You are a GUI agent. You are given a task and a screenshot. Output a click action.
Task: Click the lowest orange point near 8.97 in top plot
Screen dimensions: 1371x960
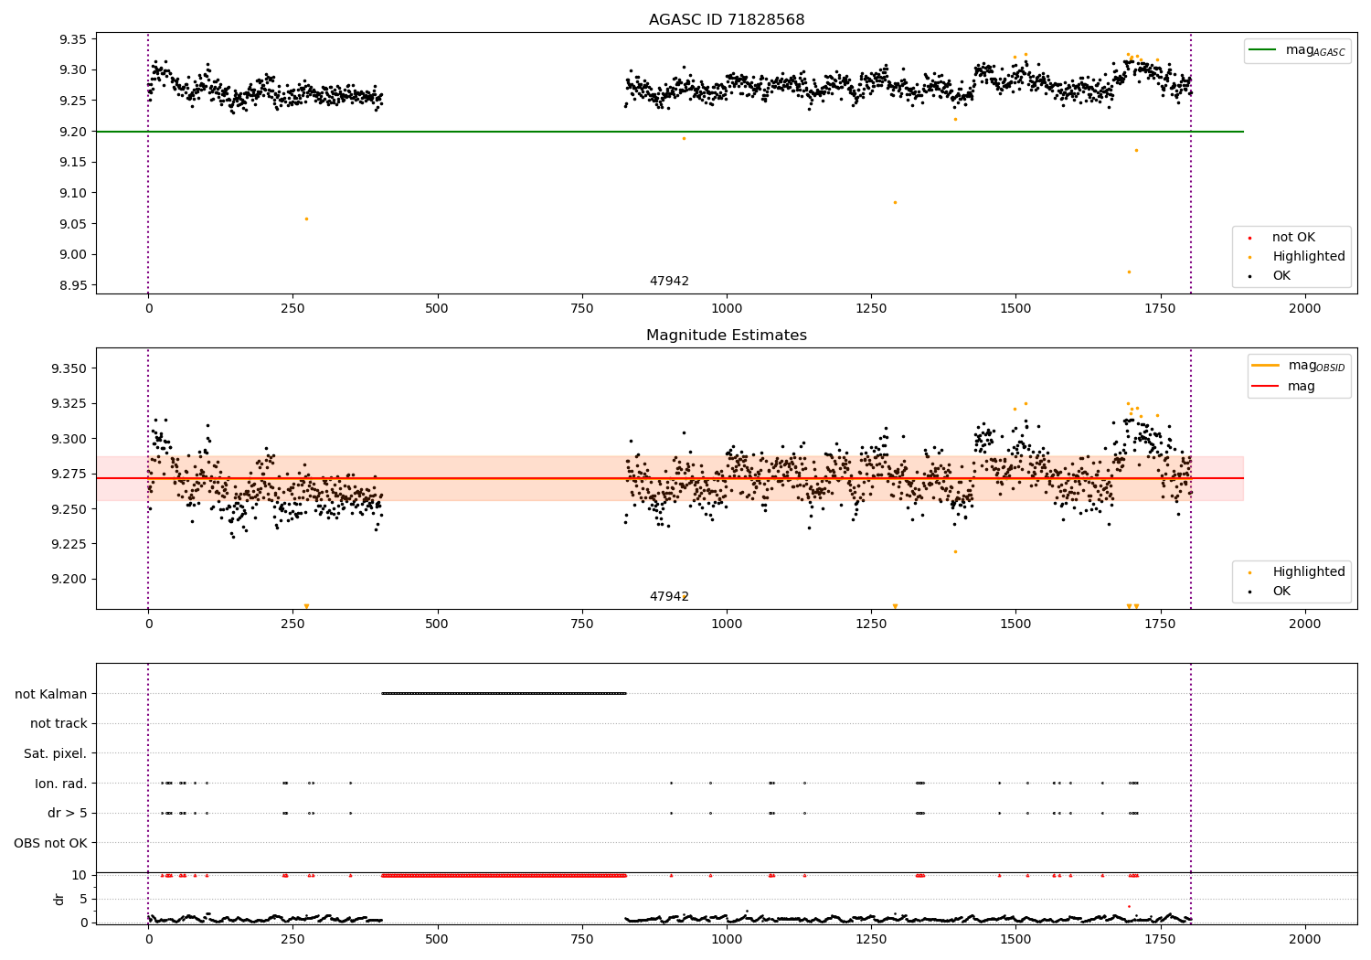pos(1129,272)
